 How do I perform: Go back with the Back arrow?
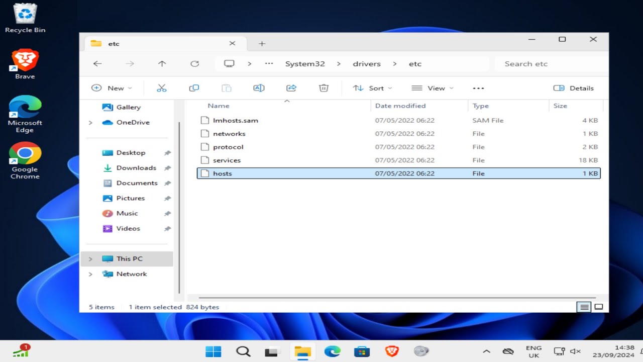(97, 64)
